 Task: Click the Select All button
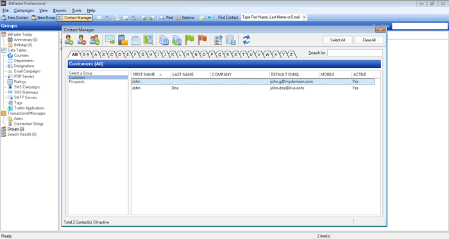click(x=337, y=40)
